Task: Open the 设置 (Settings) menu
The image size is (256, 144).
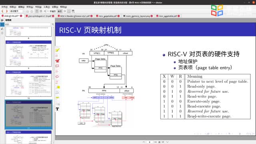Action: click(55, 7)
